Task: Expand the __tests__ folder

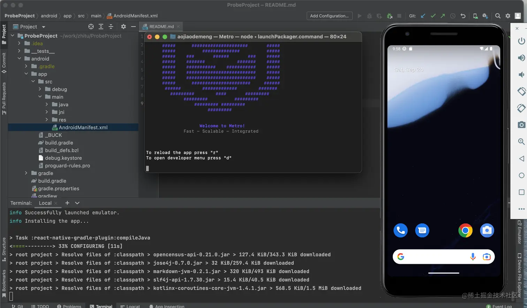Action: coord(19,51)
